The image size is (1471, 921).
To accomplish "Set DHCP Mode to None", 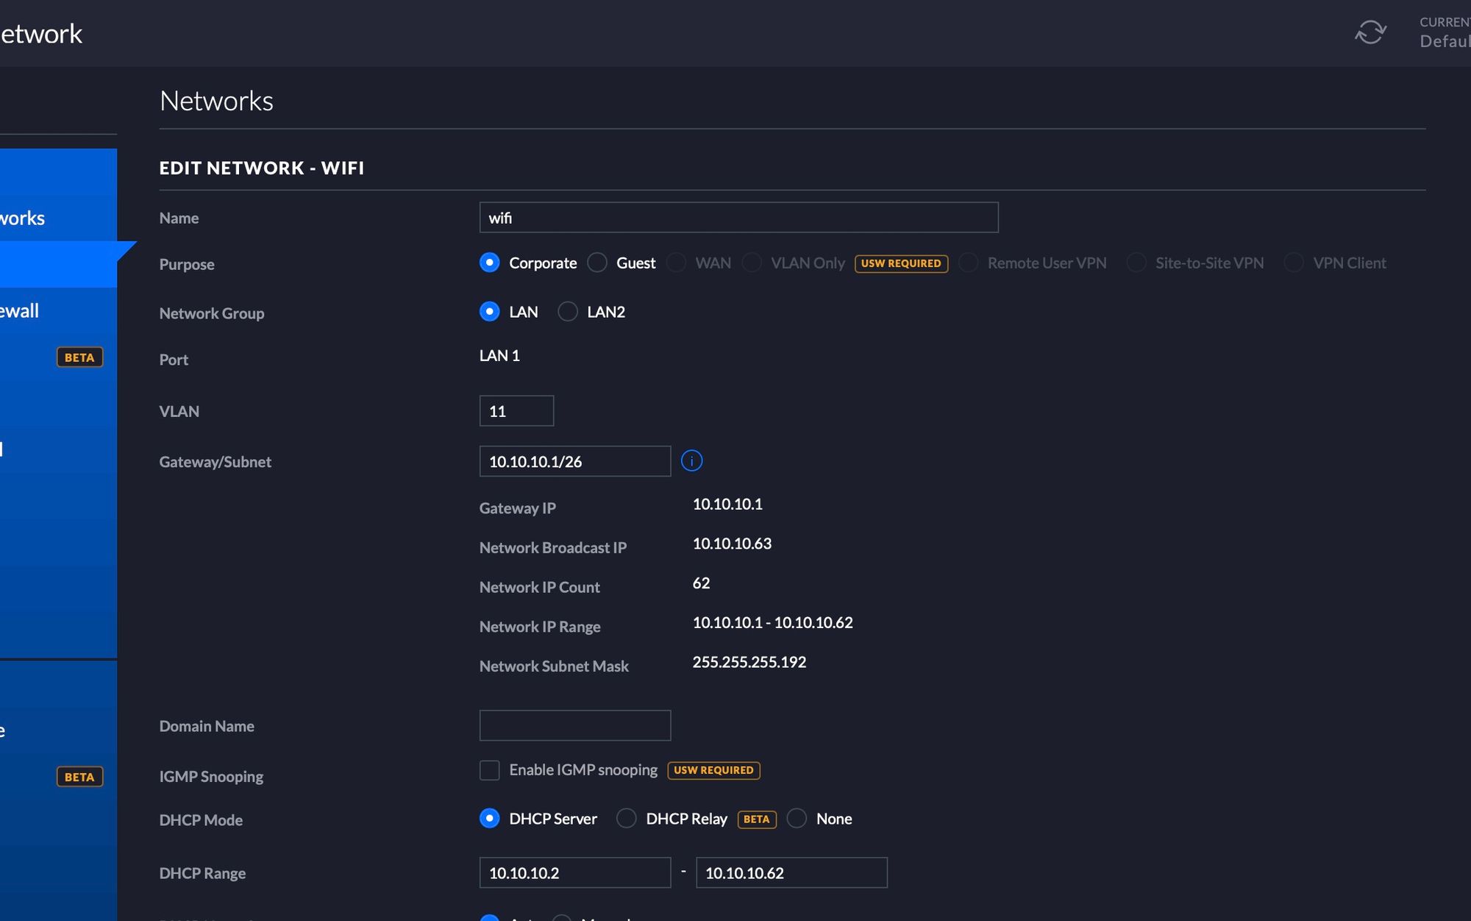I will (797, 819).
